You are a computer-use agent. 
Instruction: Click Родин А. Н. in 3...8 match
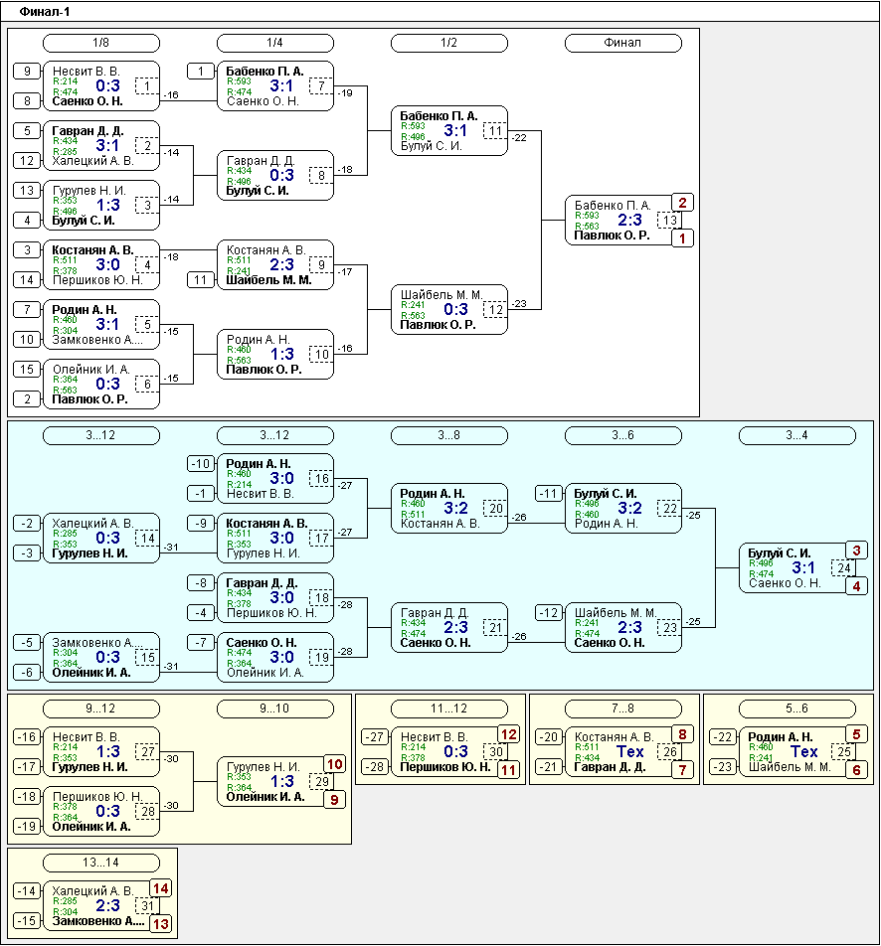pyautogui.click(x=432, y=494)
